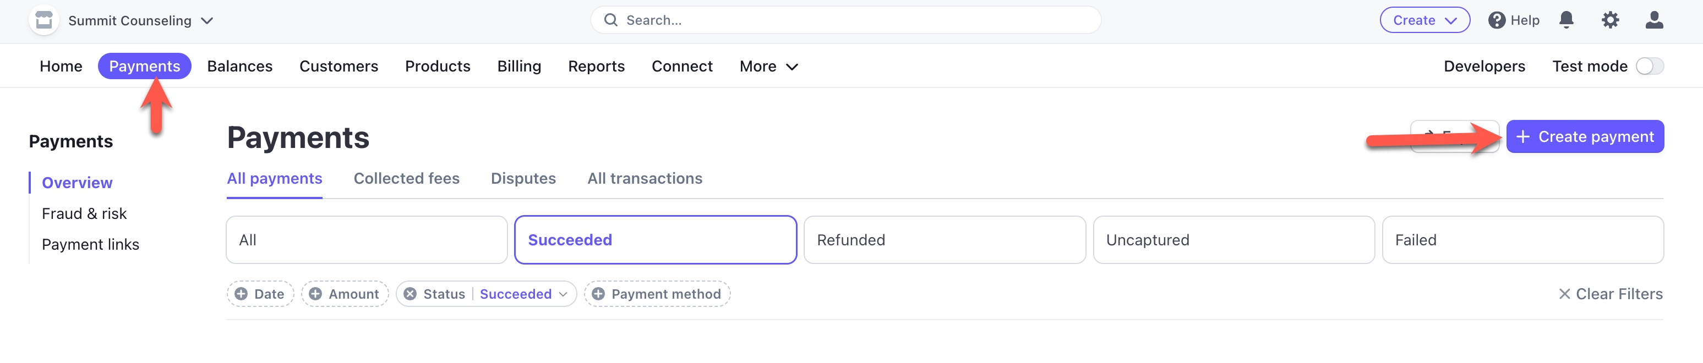Add a Date filter using plus icon
The image size is (1703, 363).
tap(241, 294)
